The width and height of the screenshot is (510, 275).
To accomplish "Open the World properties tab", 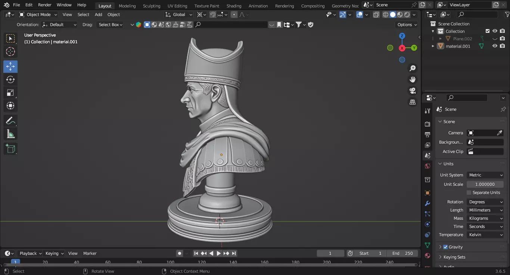I will coord(427,166).
